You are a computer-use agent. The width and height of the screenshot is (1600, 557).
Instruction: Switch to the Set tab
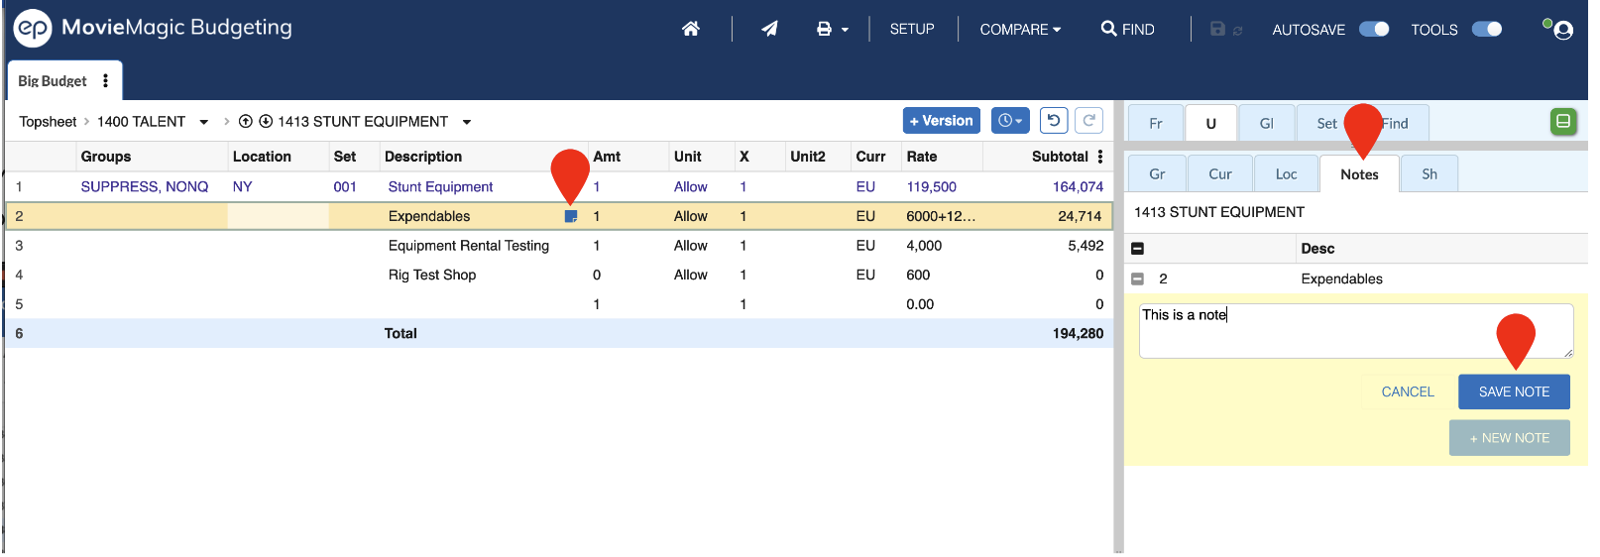1326,124
